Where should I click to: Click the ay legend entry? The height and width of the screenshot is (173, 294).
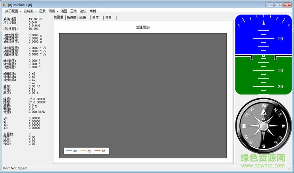(x=85, y=151)
